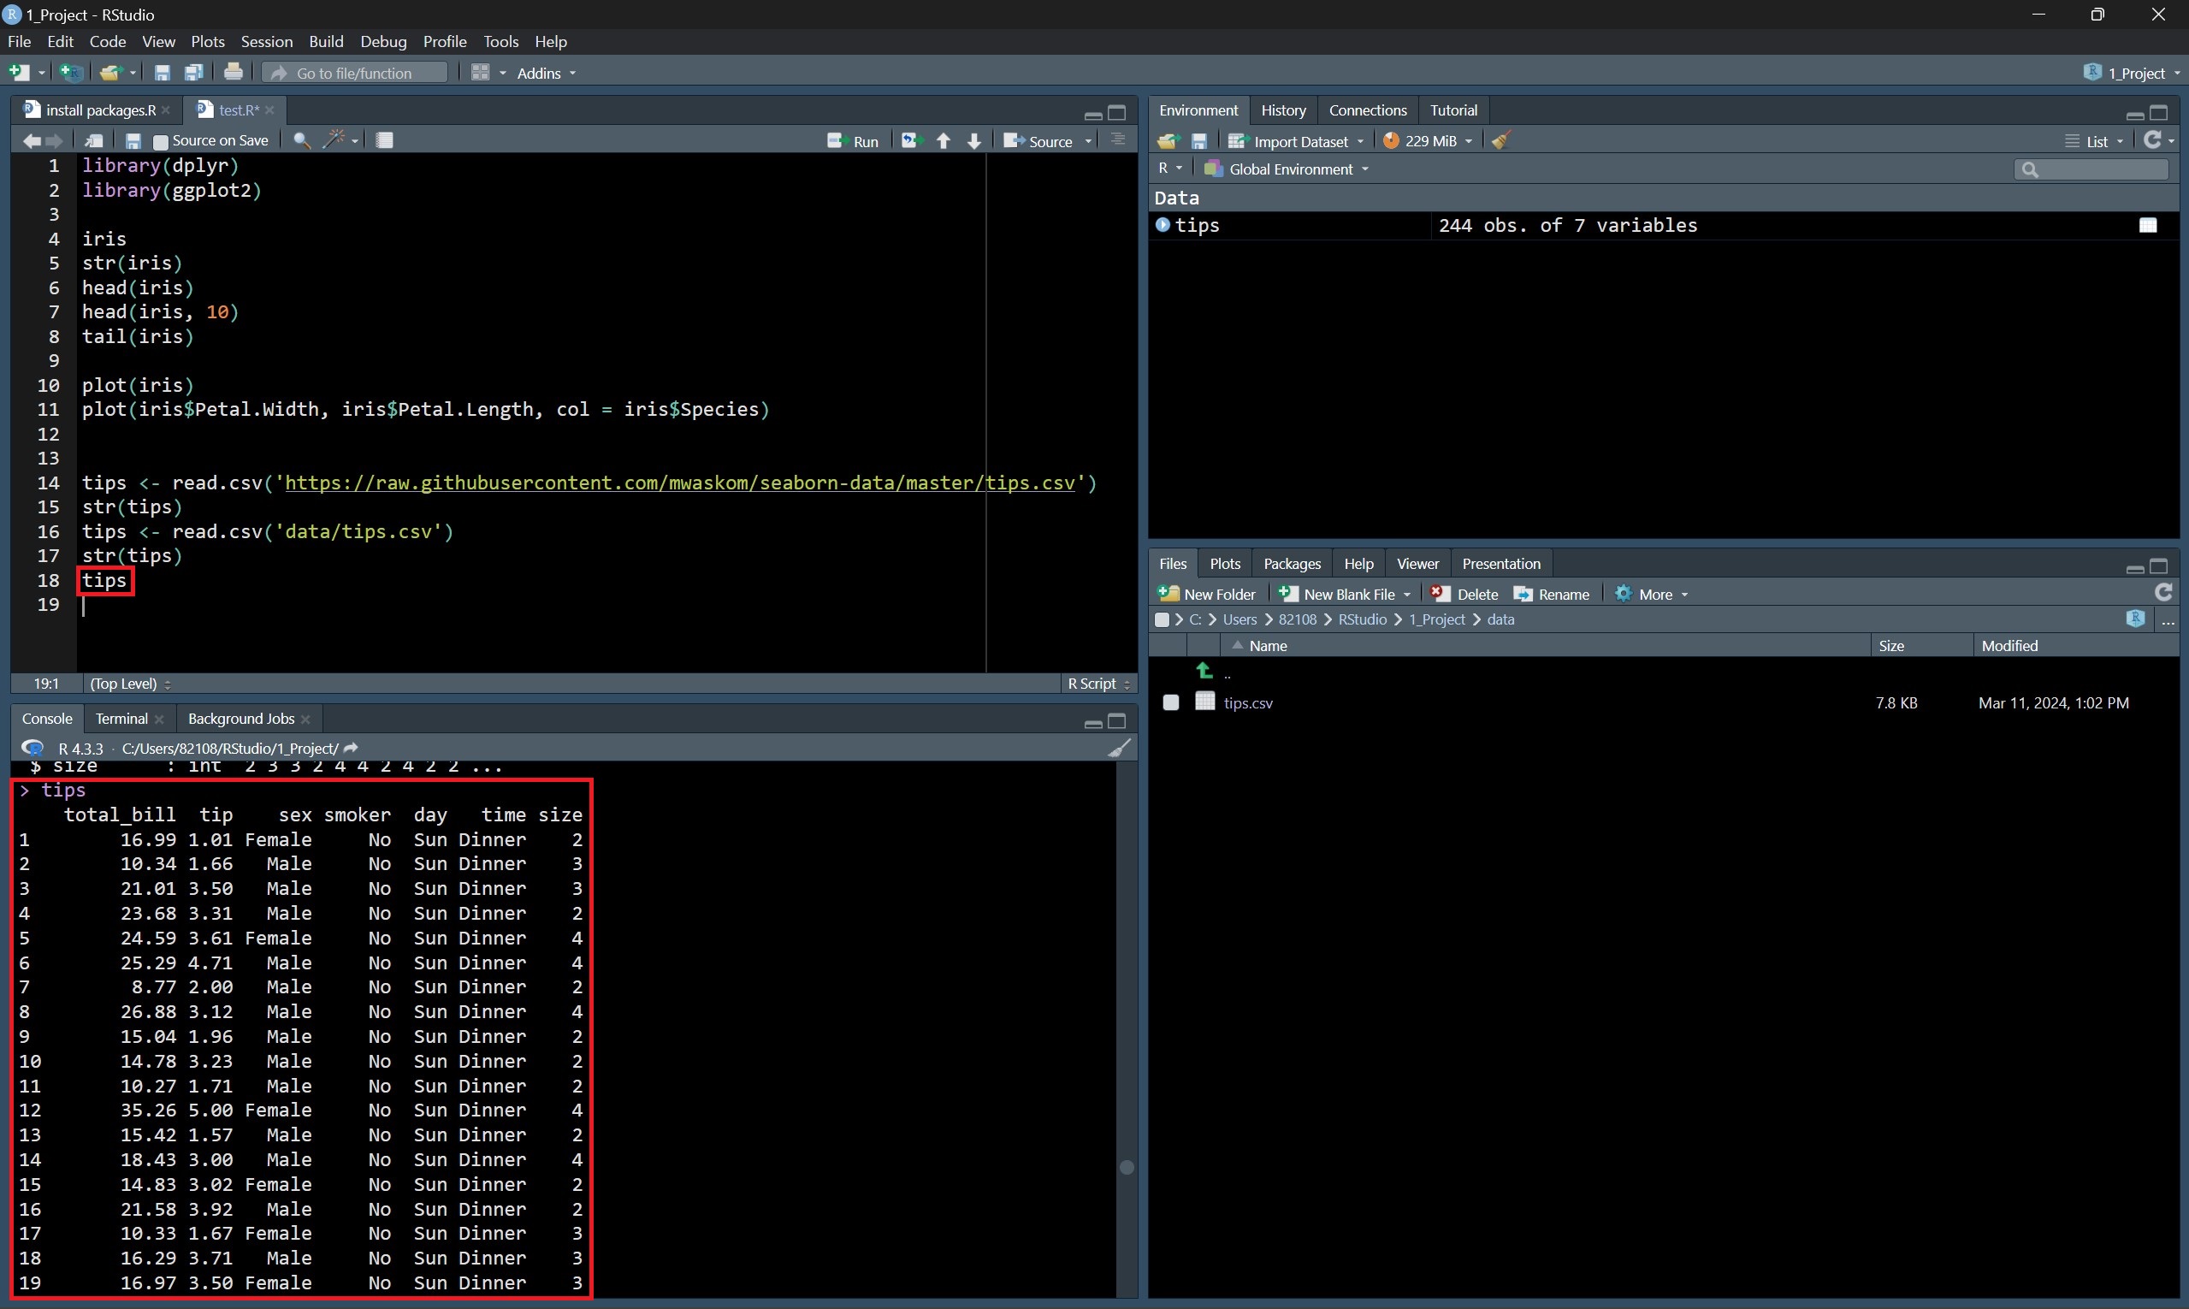
Task: Click the compile report notebook icon
Action: pyautogui.click(x=385, y=140)
